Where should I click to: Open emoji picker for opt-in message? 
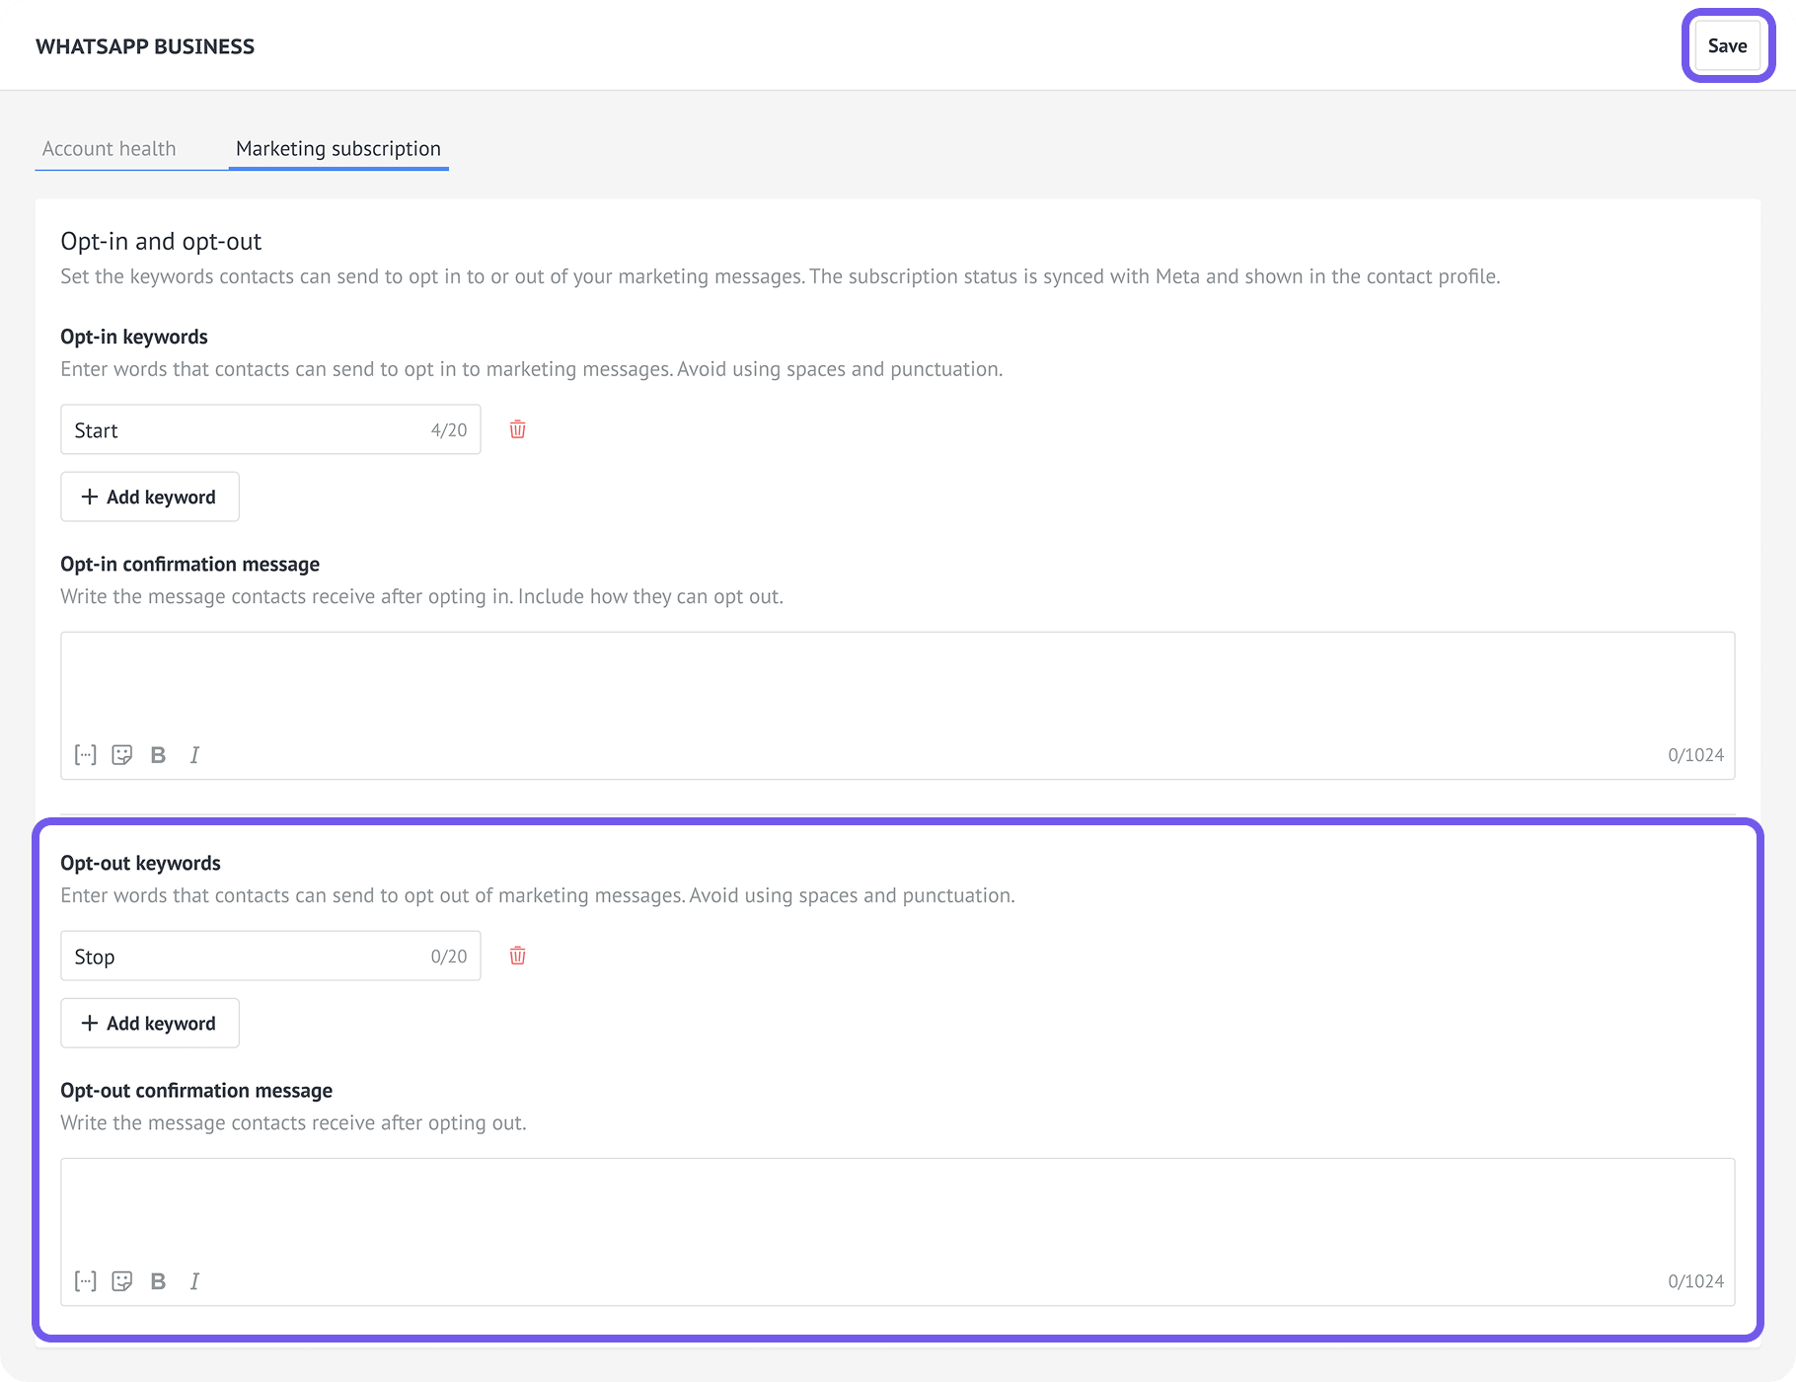click(x=122, y=755)
